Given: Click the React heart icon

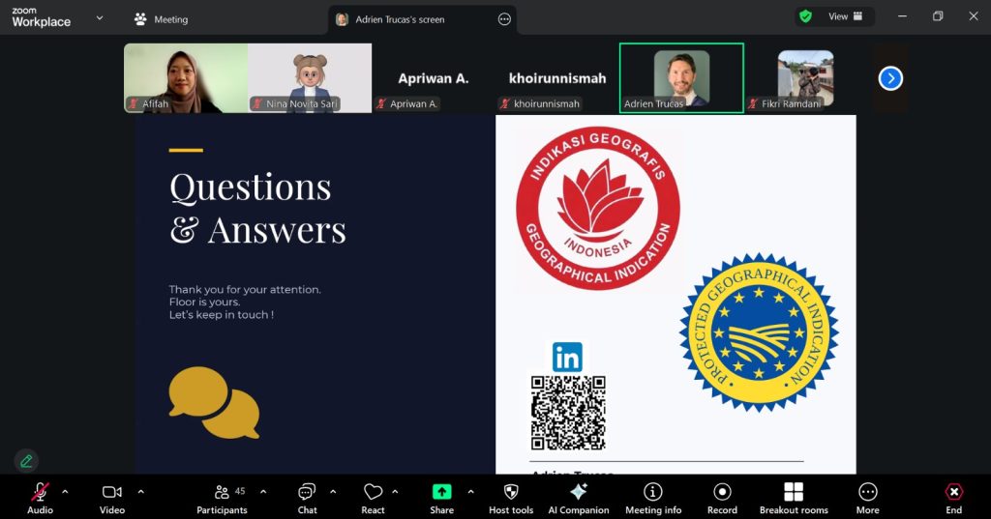Looking at the screenshot, I should click(x=373, y=497).
